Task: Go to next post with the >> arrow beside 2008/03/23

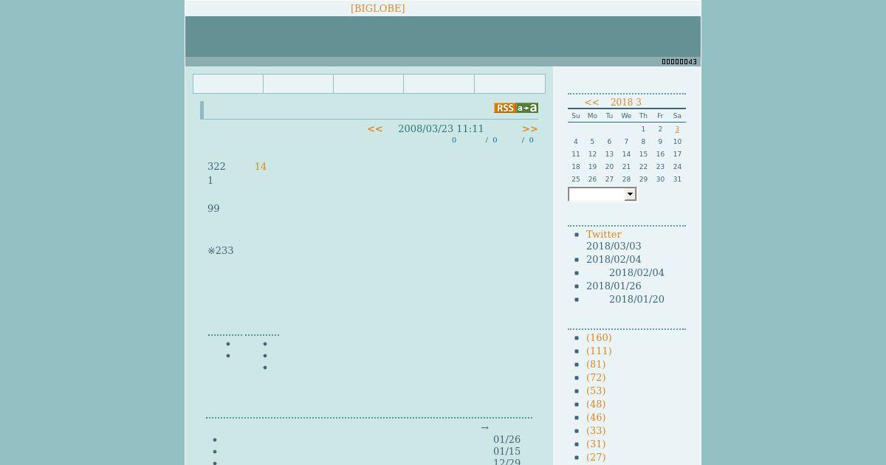Action: pos(530,128)
